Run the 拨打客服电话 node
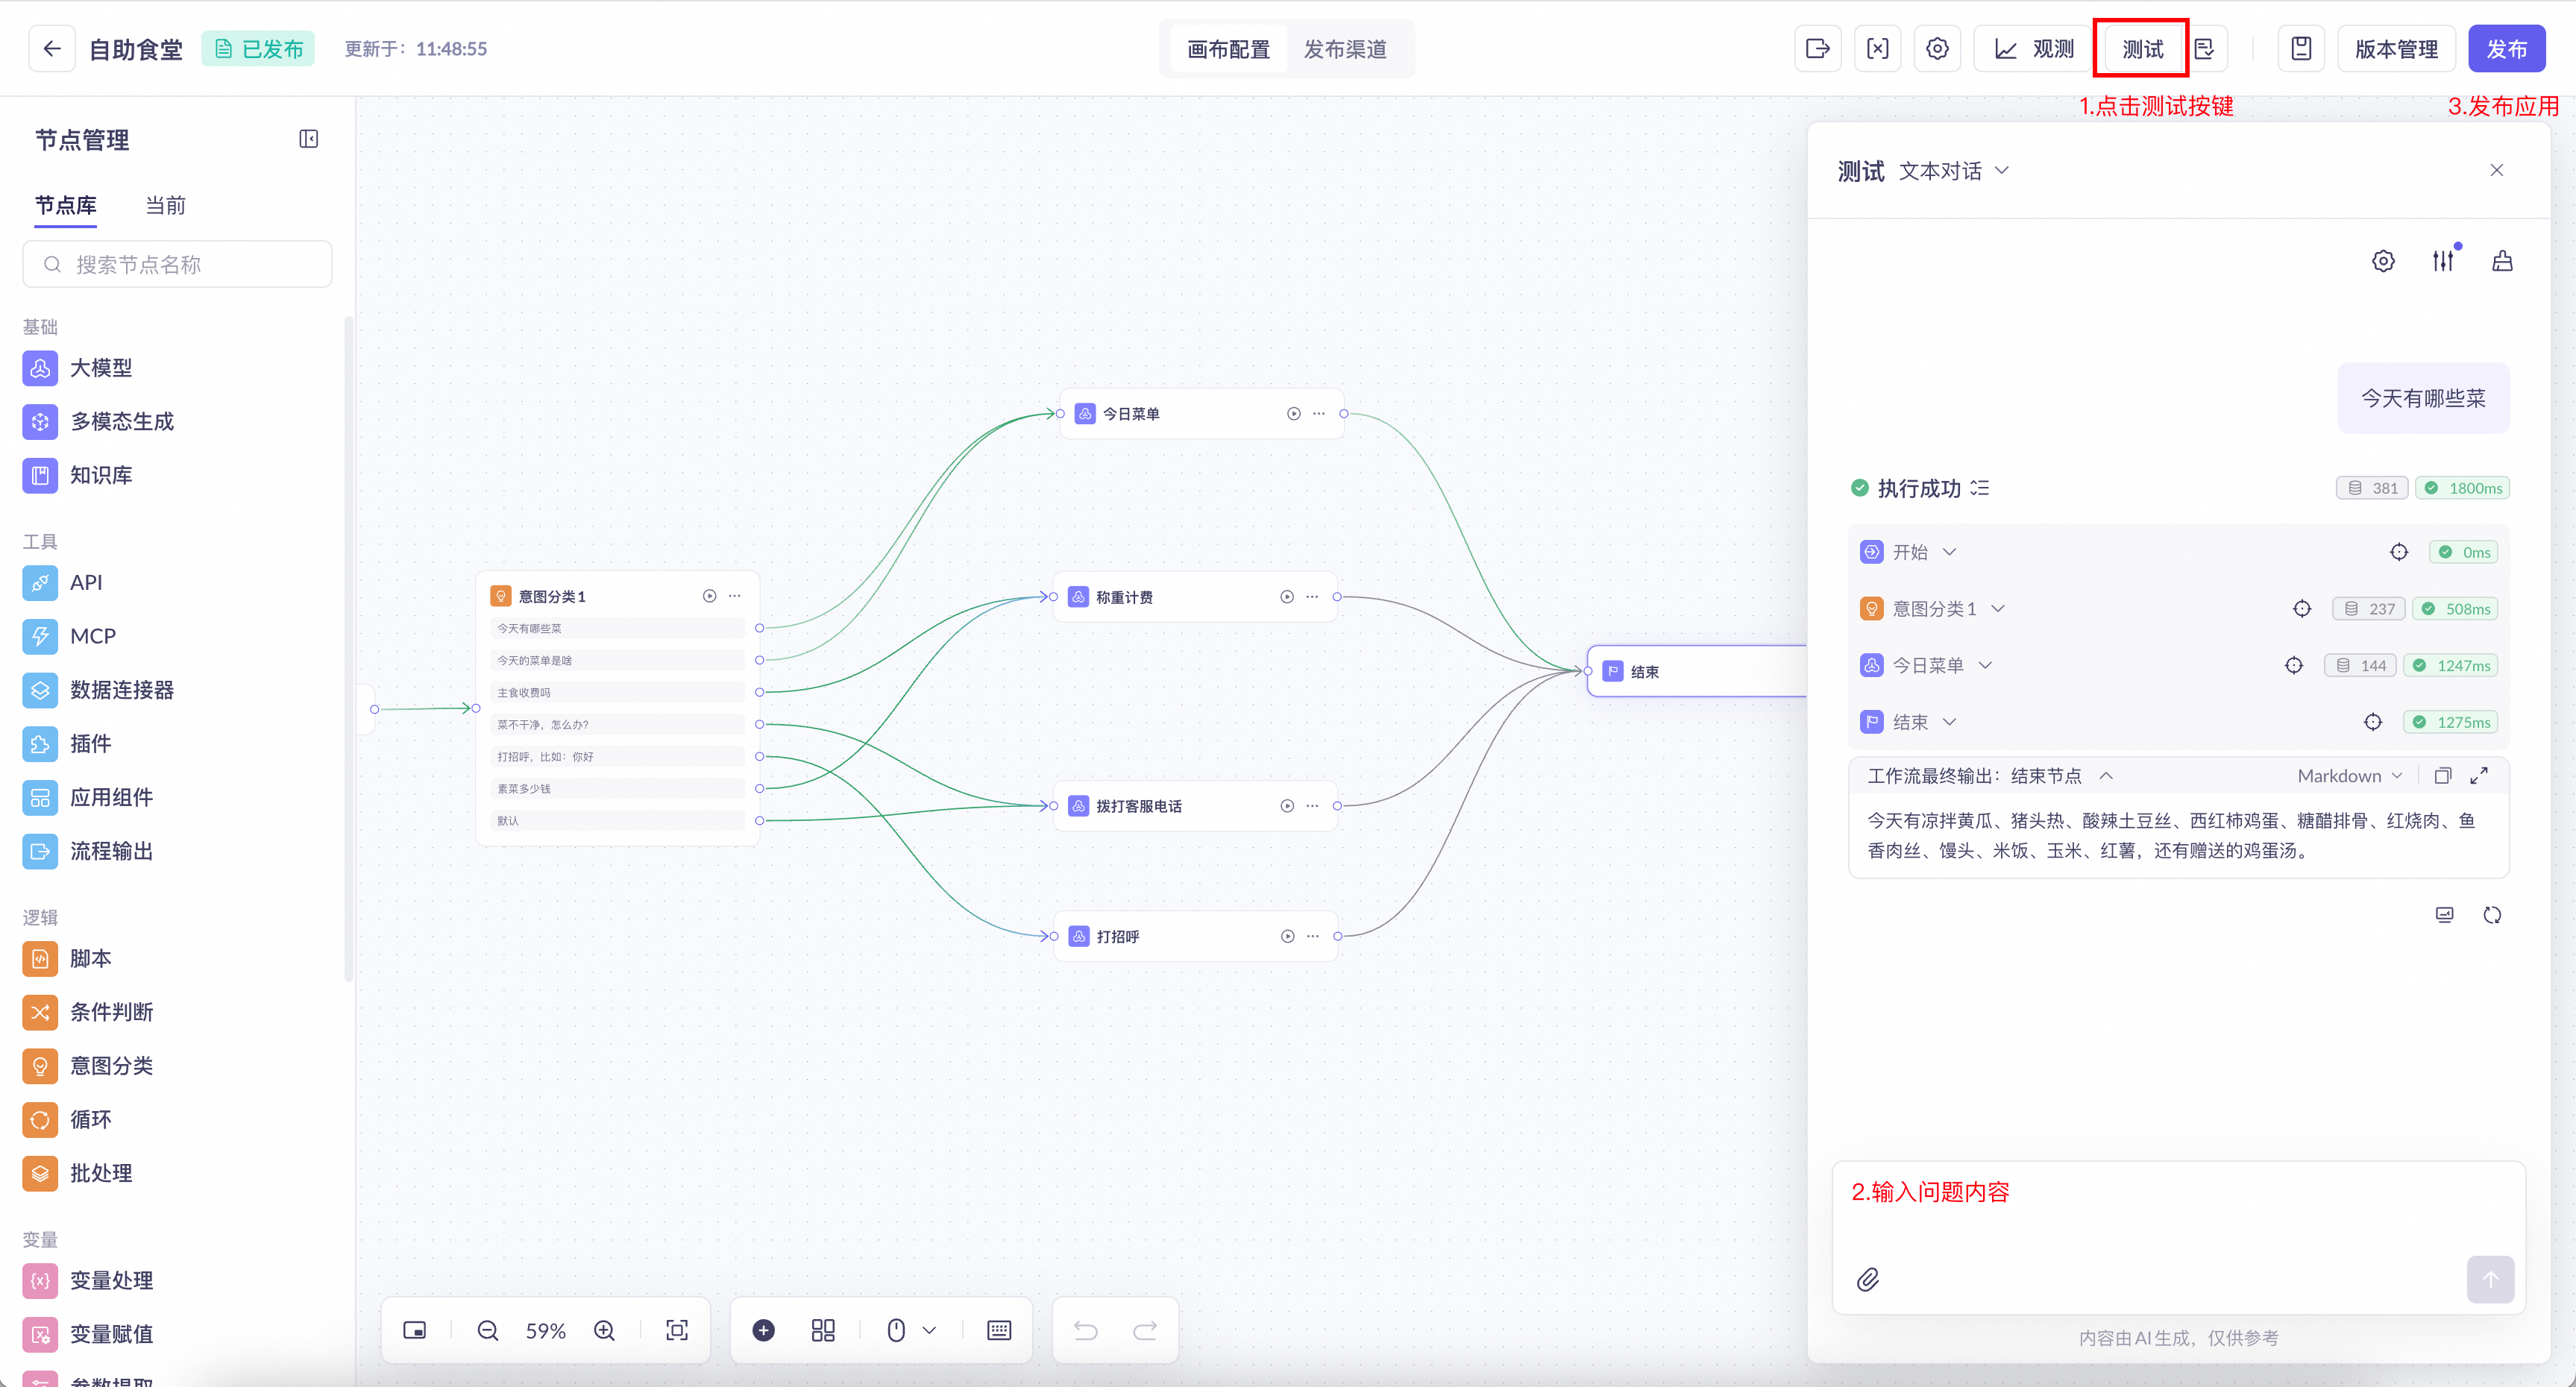 coord(1287,806)
